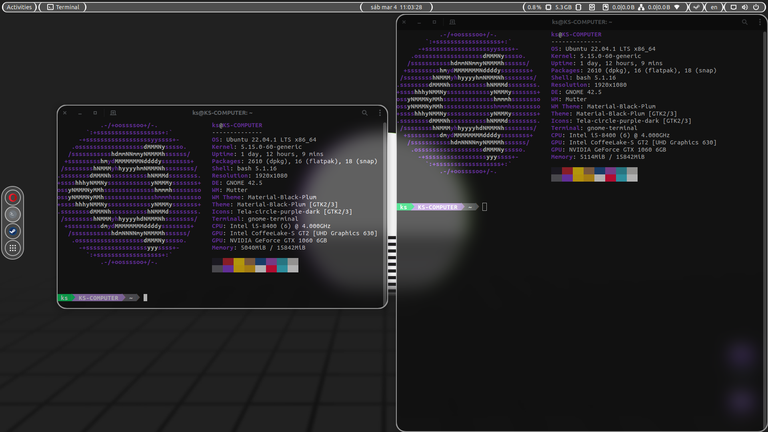Click the Steam tray icon in top bar
Image resolution: width=768 pixels, height=432 pixels.
[696, 7]
